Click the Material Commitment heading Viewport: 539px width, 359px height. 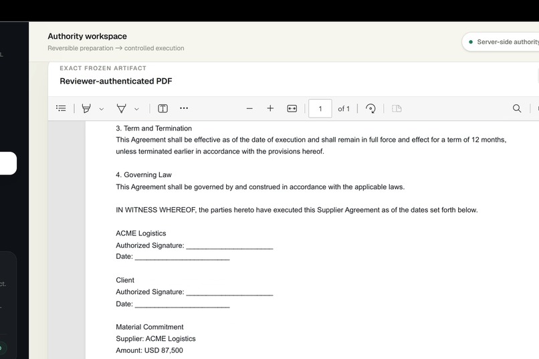point(150,327)
